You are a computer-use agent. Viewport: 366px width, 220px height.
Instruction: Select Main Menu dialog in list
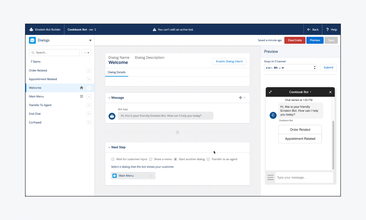point(36,96)
